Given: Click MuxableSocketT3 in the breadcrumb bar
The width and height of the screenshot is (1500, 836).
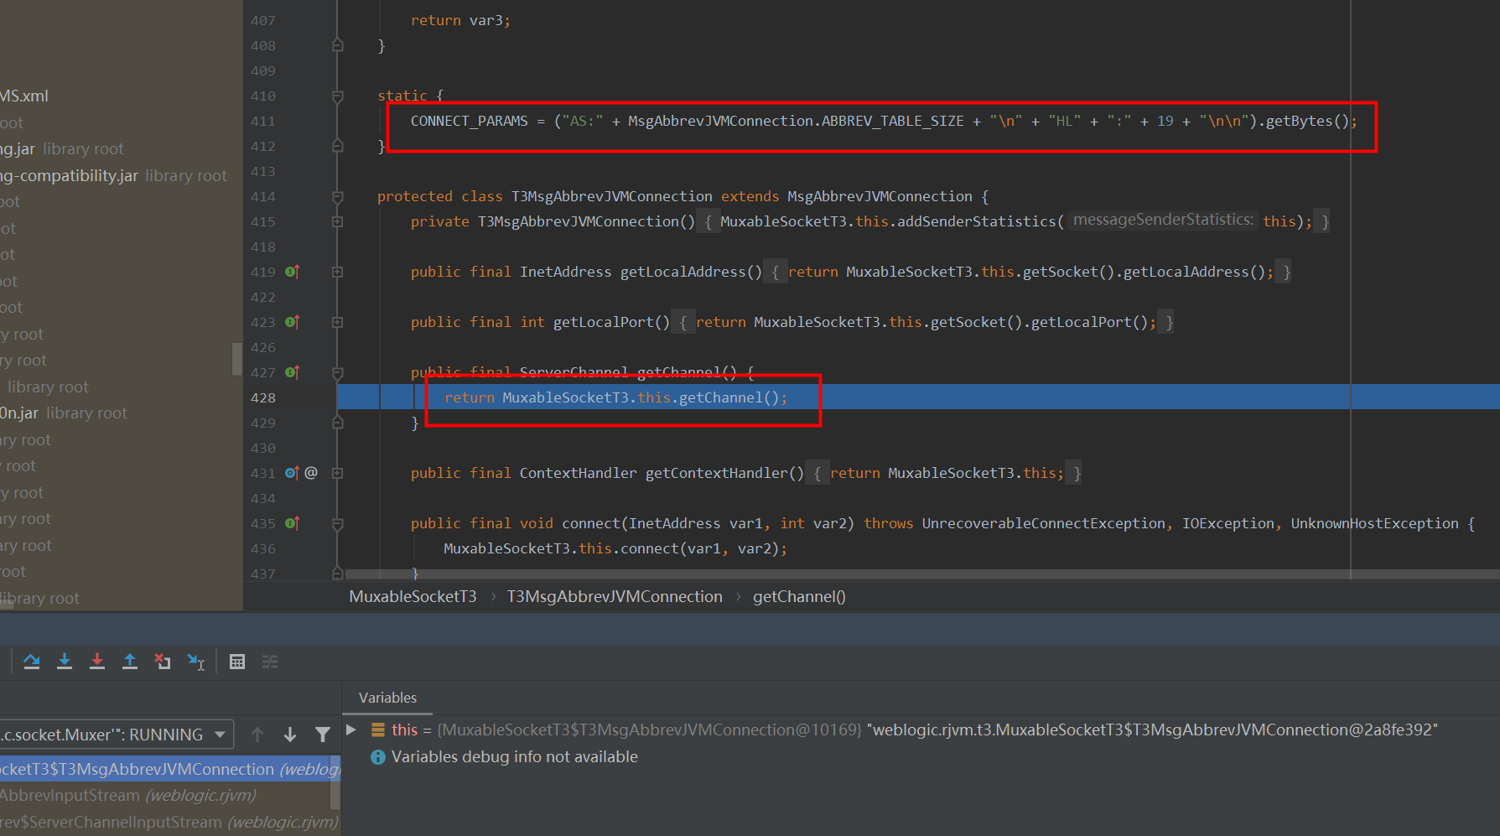Looking at the screenshot, I should pyautogui.click(x=413, y=596).
